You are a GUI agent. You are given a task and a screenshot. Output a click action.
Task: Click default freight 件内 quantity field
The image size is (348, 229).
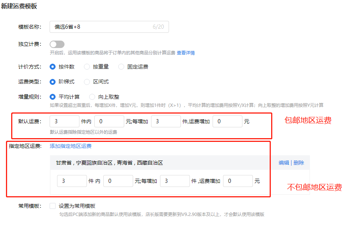(65, 121)
